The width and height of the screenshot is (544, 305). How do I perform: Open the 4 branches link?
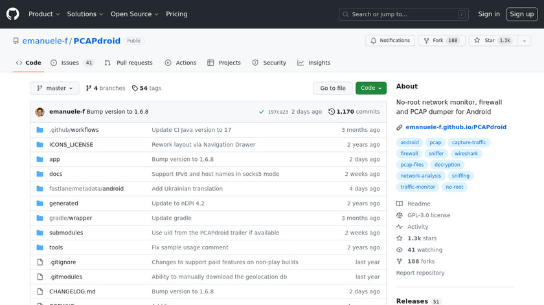[x=106, y=89]
